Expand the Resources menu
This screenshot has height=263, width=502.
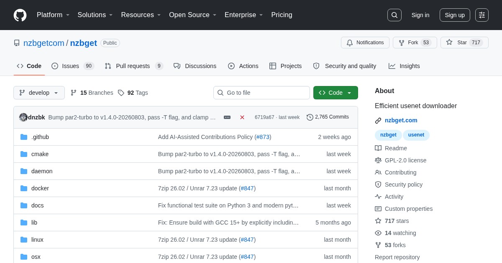141,15
